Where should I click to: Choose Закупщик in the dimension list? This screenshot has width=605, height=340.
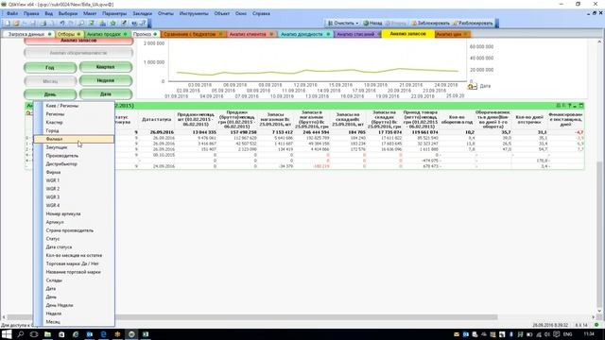74,147
